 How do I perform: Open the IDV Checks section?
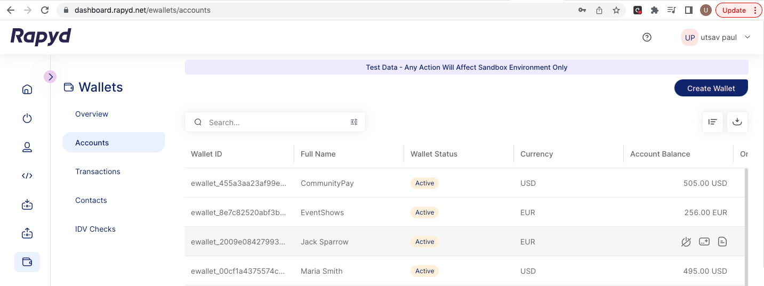(95, 229)
